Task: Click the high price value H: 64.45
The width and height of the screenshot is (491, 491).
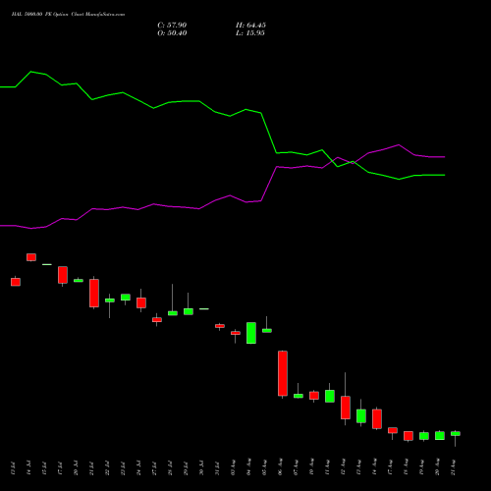Action: [x=250, y=26]
